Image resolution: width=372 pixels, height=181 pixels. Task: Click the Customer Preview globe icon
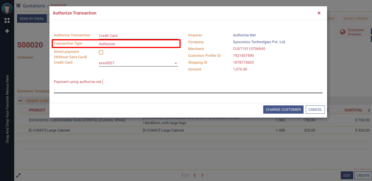click(x=343, y=32)
